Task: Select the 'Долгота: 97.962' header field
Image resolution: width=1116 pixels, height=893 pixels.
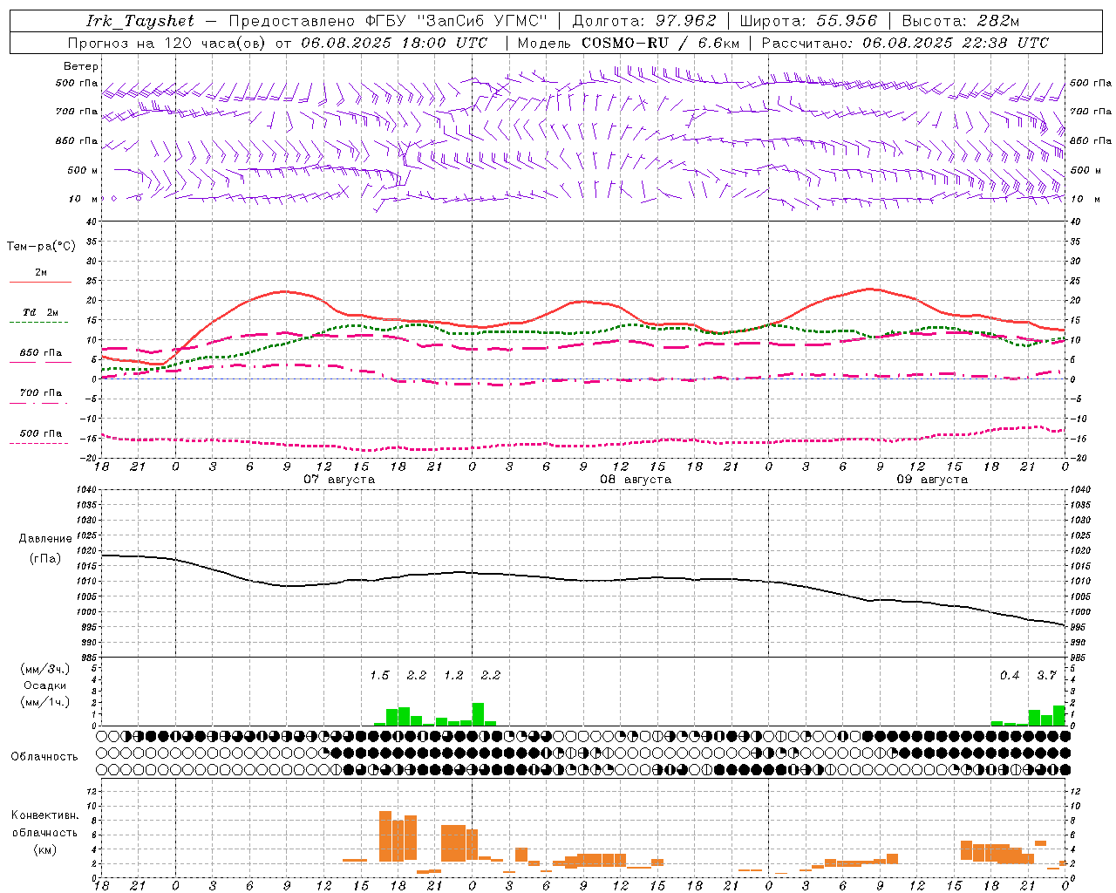Action: tap(644, 21)
